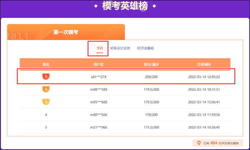Click rank number 4

click(x=46, y=115)
